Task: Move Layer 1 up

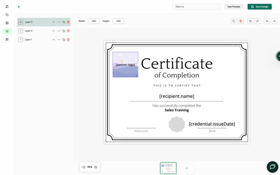Action: coord(54,39)
